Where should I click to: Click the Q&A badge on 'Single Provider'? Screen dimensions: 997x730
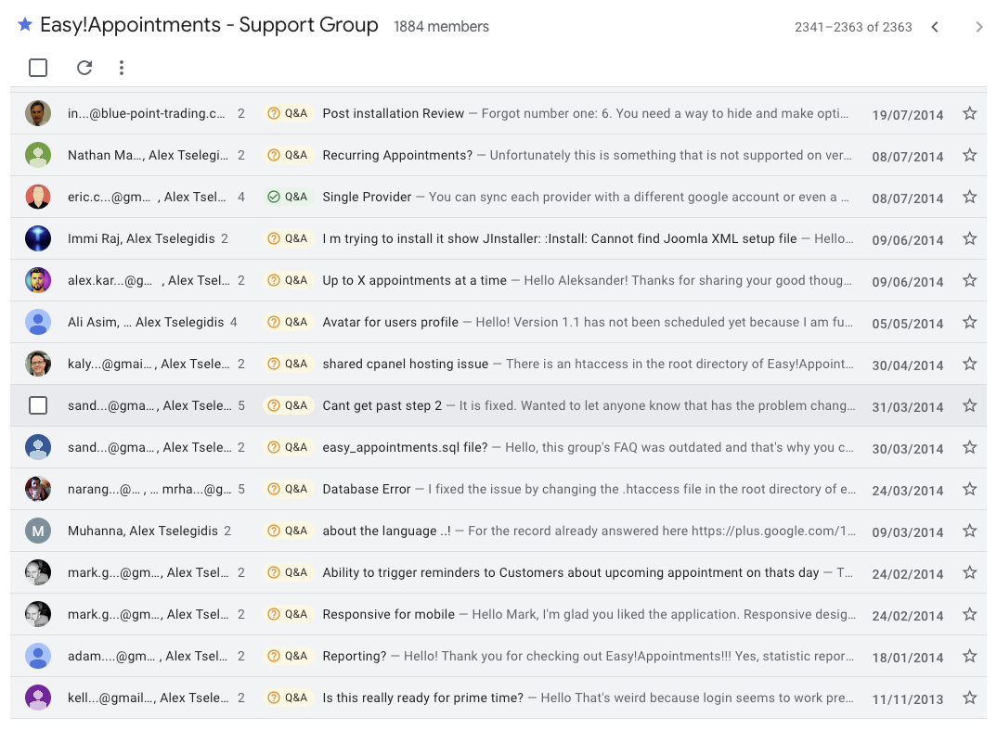(x=288, y=197)
